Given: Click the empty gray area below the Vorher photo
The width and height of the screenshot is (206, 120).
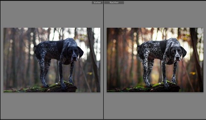Looking at the screenshot, I should pyautogui.click(x=52, y=105).
